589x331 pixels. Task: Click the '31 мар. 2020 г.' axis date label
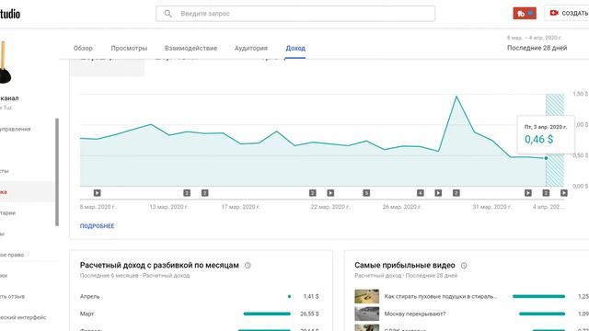click(491, 207)
